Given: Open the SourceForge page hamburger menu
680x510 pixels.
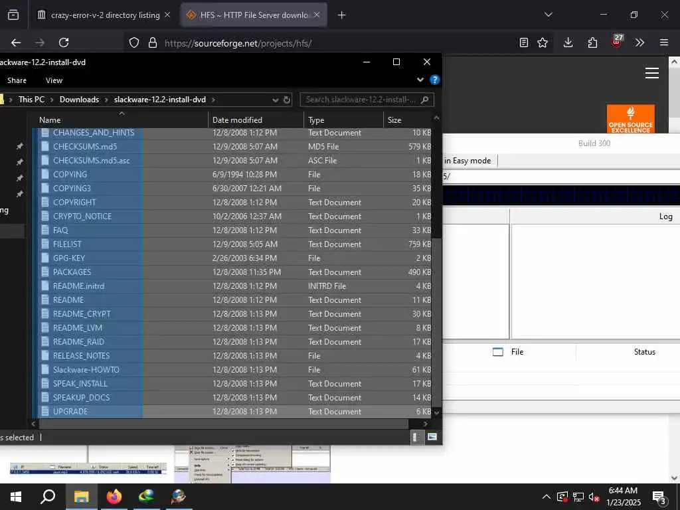Looking at the screenshot, I should click(652, 73).
